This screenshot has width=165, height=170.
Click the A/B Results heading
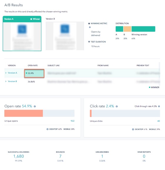click(x=14, y=5)
